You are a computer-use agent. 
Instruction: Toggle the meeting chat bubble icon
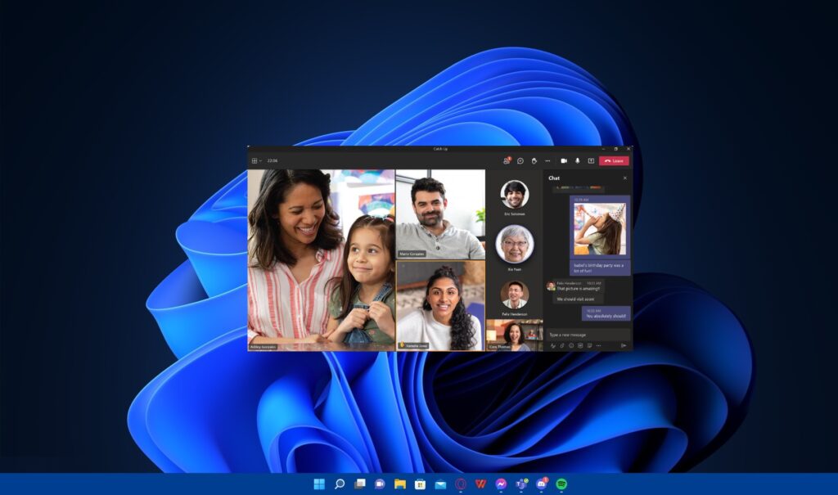pyautogui.click(x=520, y=161)
